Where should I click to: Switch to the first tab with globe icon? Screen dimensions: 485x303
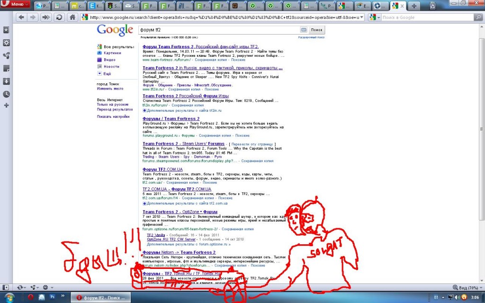click(42, 6)
